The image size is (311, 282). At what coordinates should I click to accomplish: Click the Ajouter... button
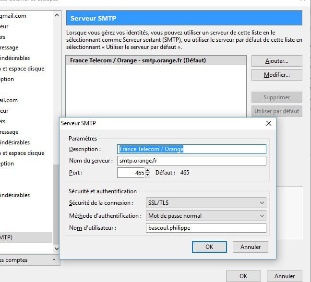click(277, 61)
